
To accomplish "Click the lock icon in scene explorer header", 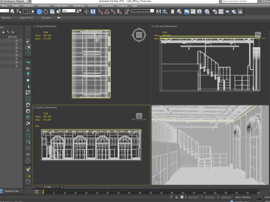I will point(3,32).
